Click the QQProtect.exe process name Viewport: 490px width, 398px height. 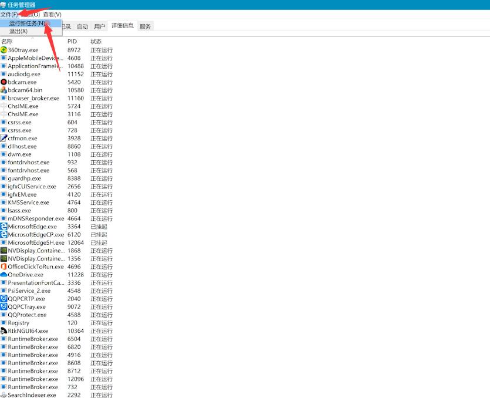tap(27, 315)
